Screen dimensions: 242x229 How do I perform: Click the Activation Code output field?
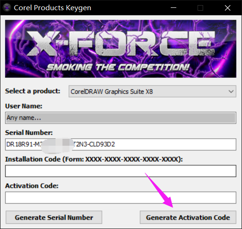121,198
